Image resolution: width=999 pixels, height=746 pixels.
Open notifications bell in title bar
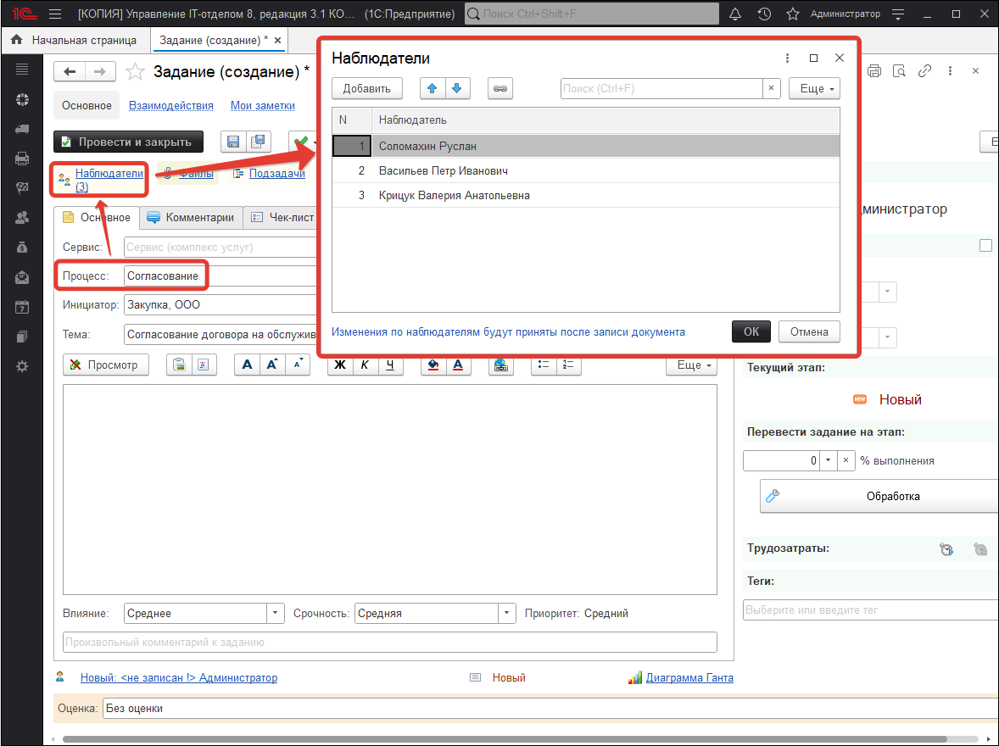tap(734, 14)
